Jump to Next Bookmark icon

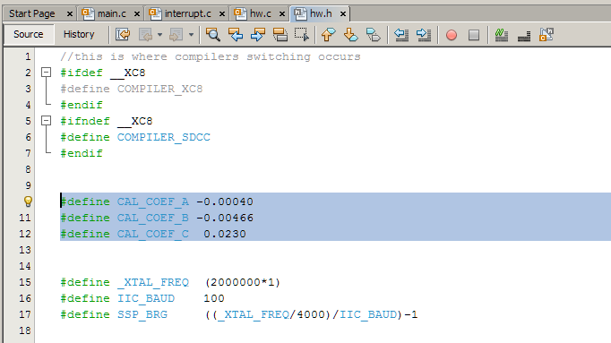[350, 35]
